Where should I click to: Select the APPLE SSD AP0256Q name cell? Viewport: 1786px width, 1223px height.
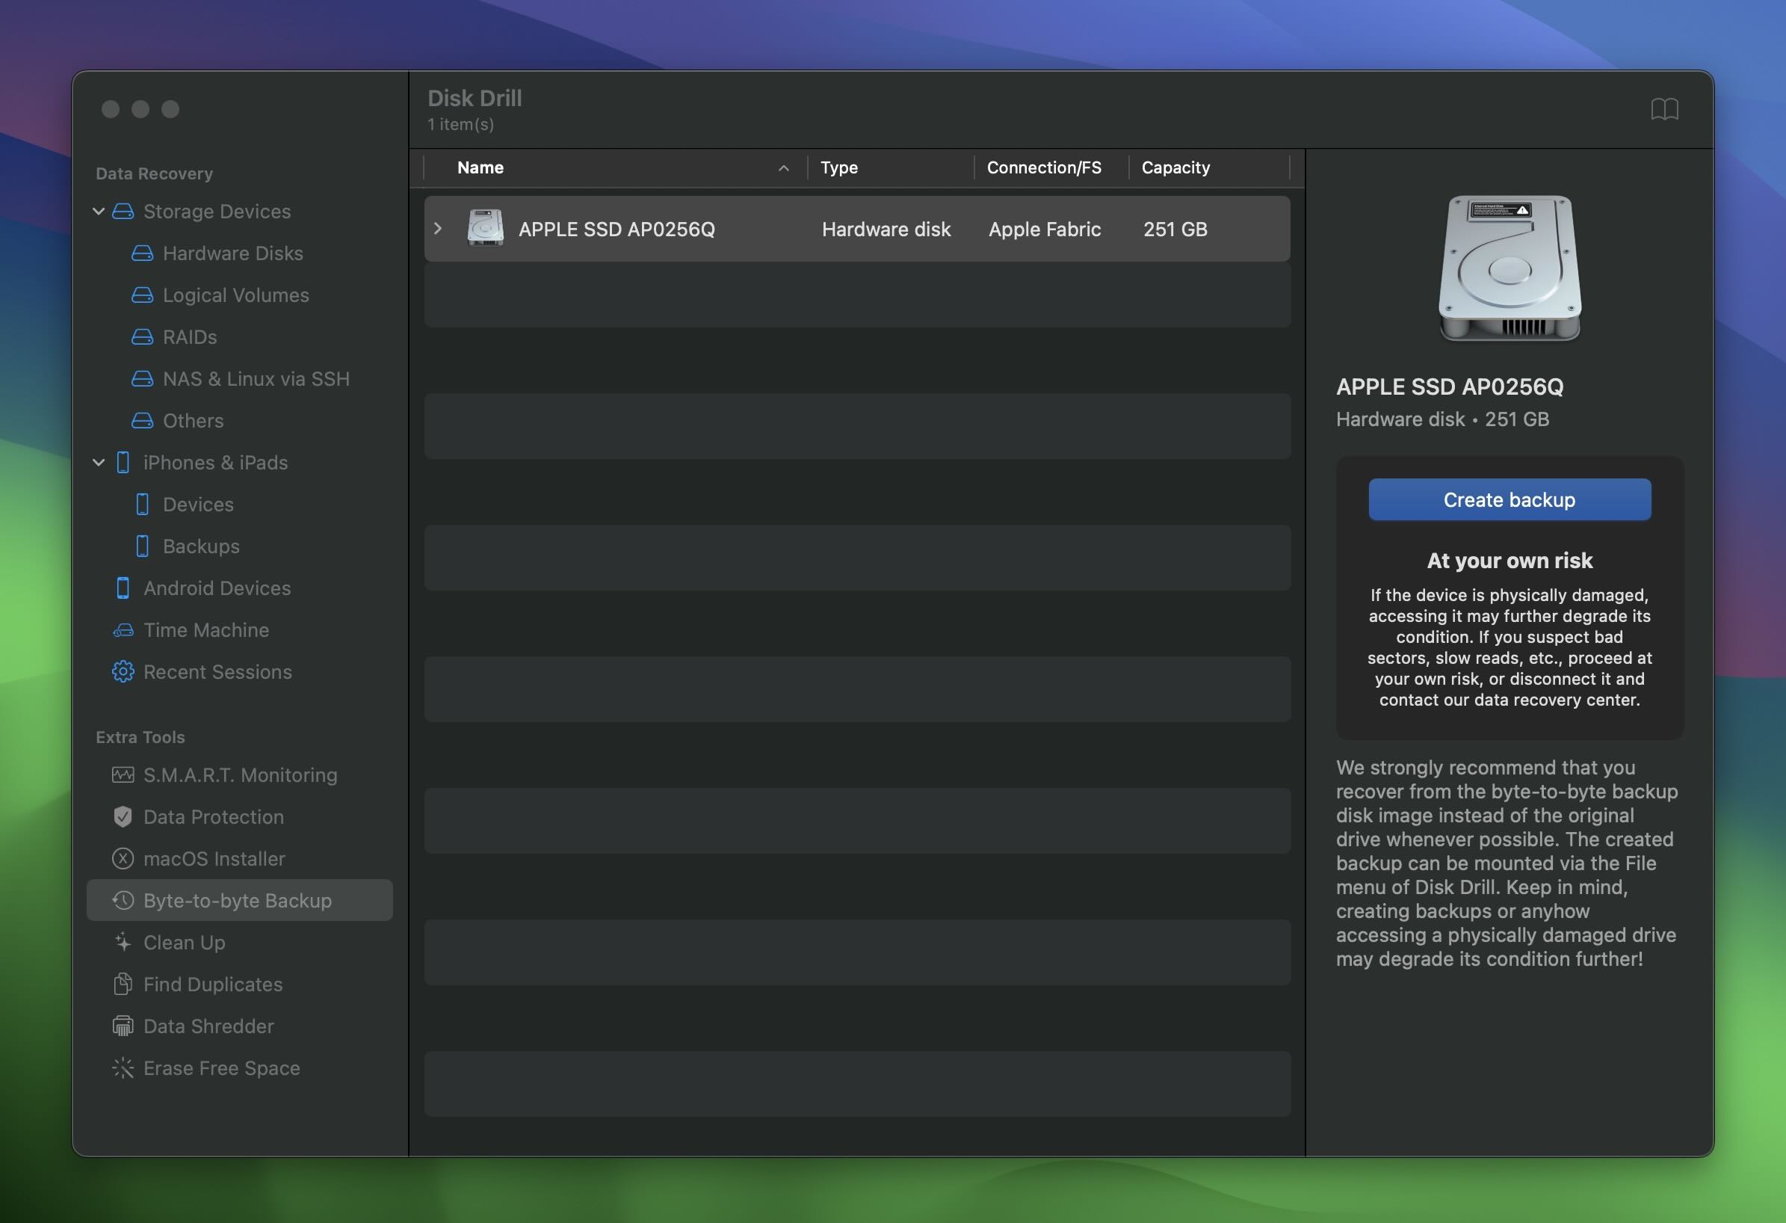pos(617,229)
